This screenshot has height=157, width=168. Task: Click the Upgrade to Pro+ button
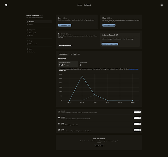[65, 25]
